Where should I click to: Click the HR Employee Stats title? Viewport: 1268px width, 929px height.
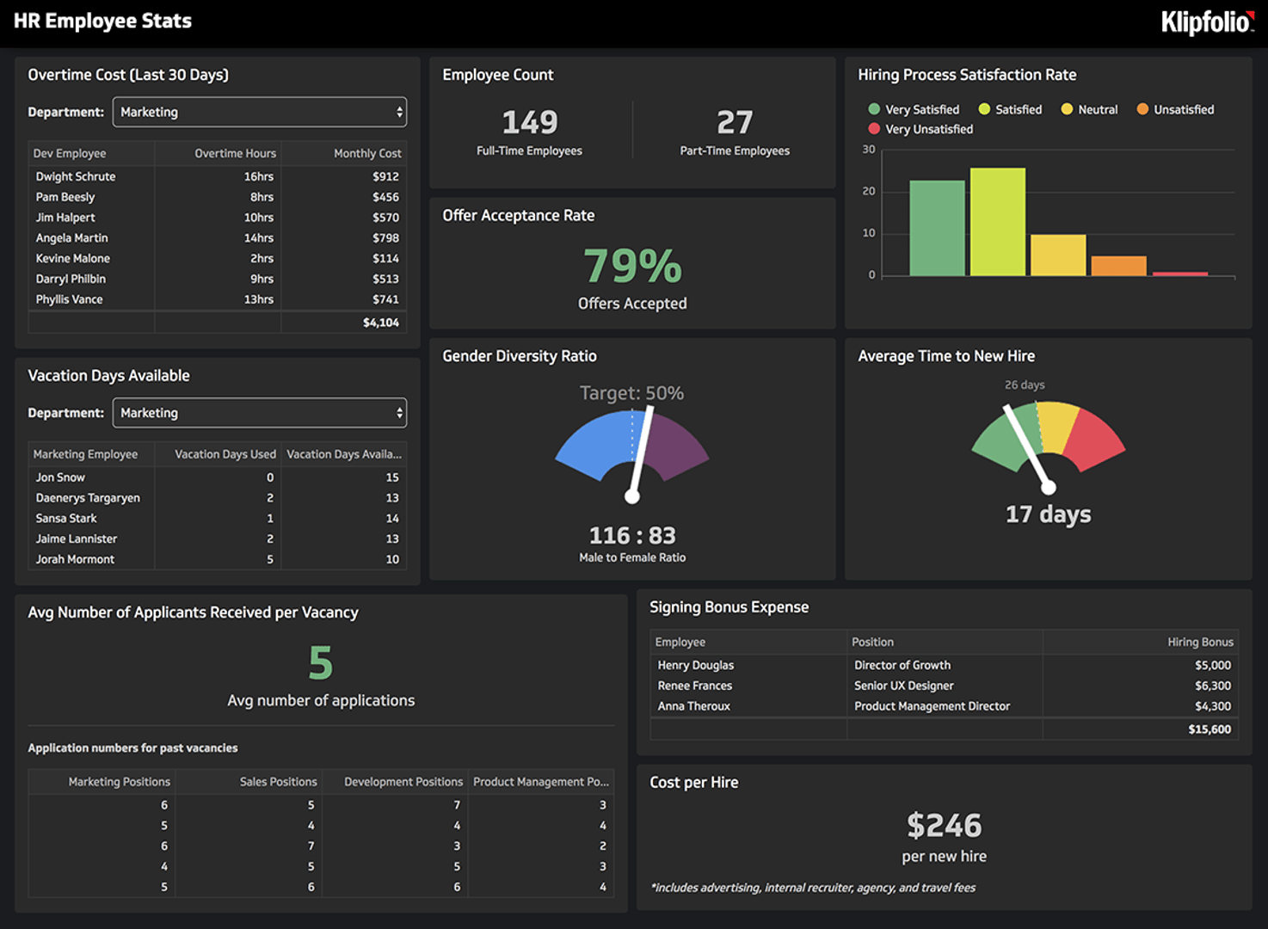pyautogui.click(x=102, y=22)
